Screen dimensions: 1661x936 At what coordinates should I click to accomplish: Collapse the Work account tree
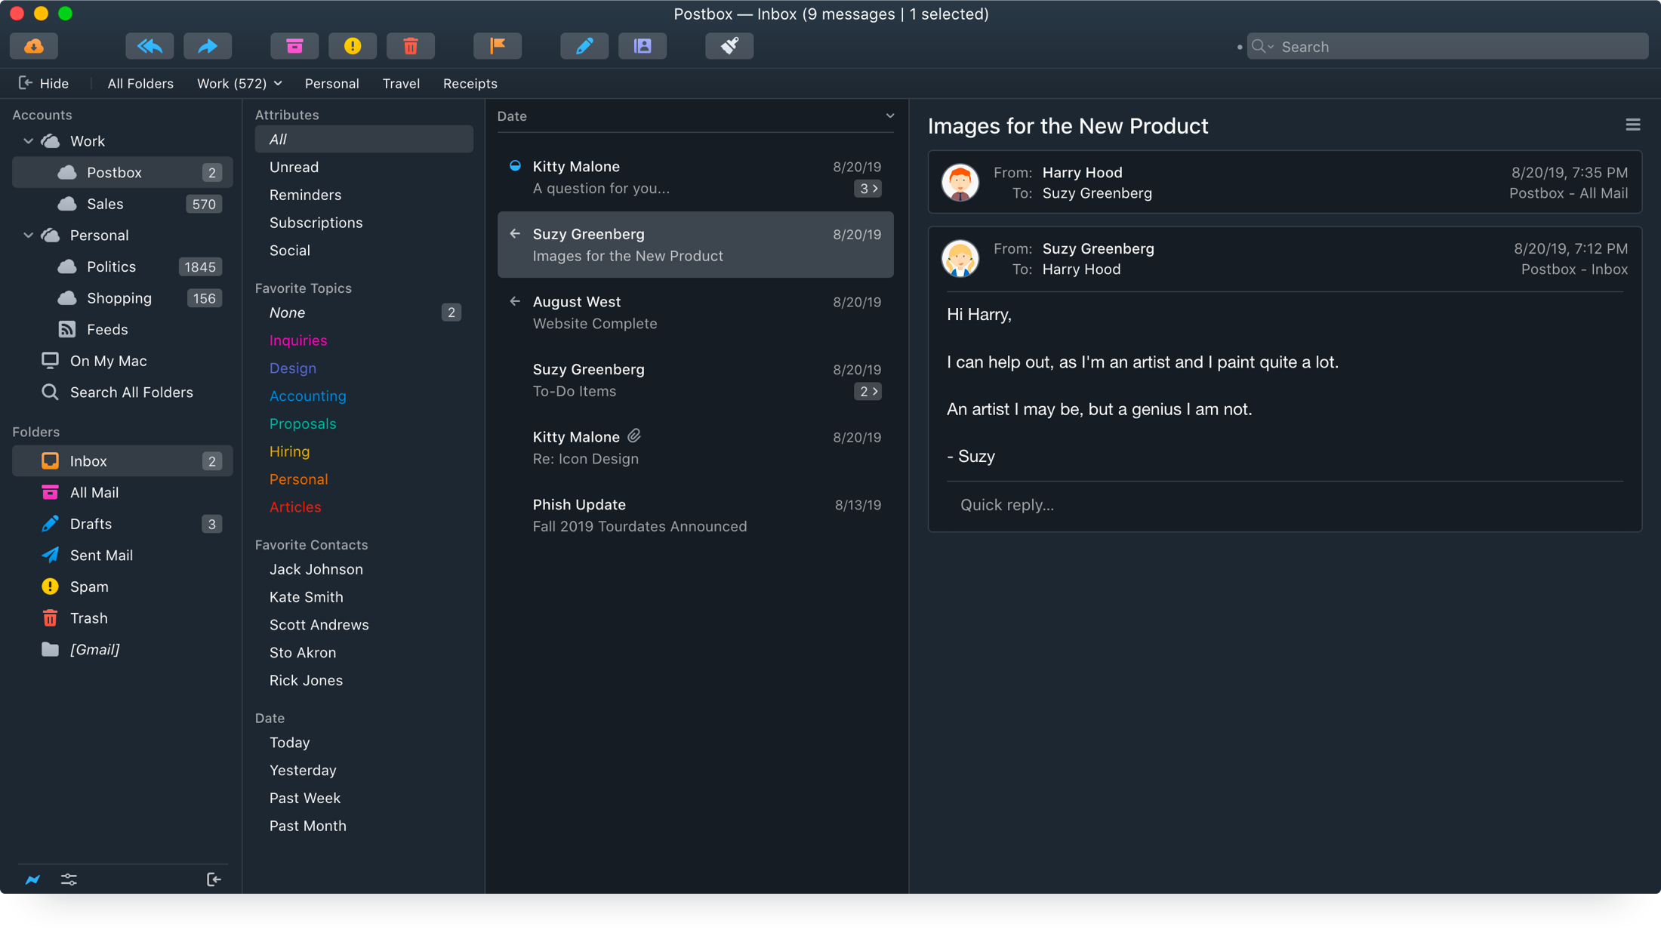click(29, 141)
